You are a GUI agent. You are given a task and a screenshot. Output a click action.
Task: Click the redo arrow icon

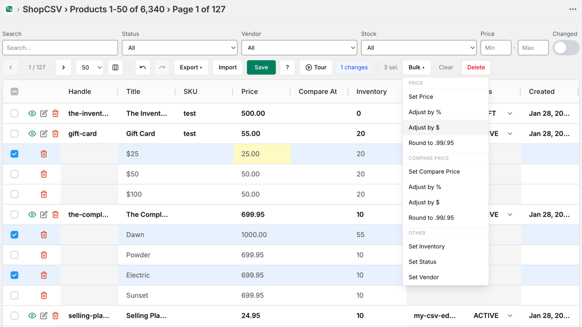tap(162, 67)
